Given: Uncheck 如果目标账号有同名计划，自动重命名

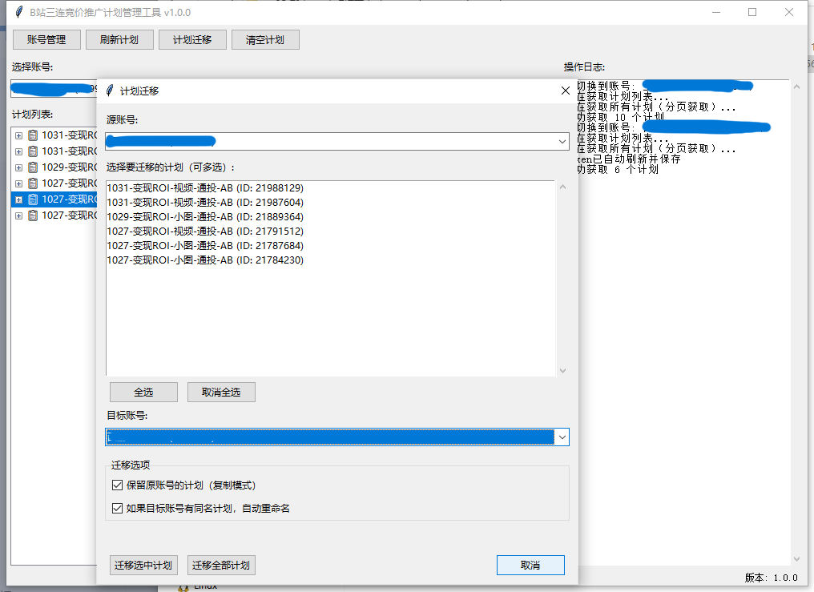Looking at the screenshot, I should click(x=117, y=508).
